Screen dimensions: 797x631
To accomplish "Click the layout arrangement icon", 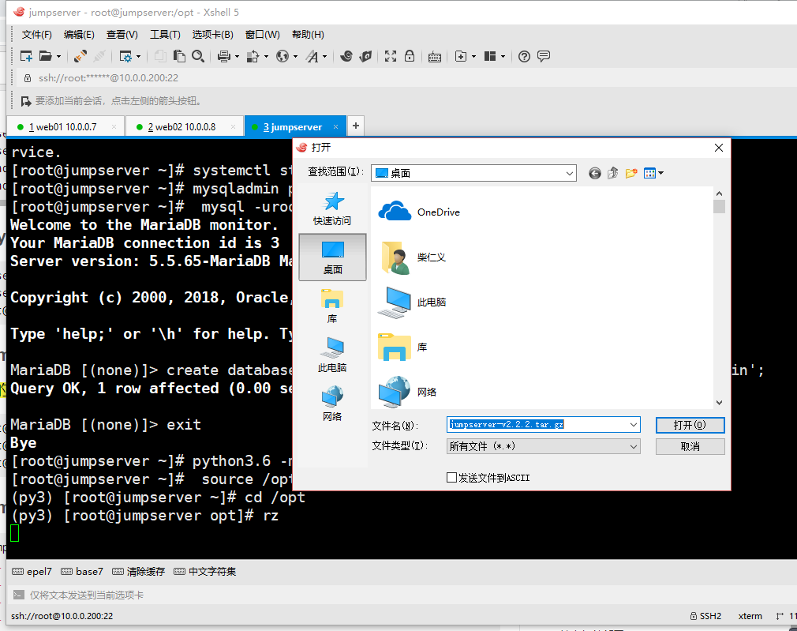I will coord(490,56).
